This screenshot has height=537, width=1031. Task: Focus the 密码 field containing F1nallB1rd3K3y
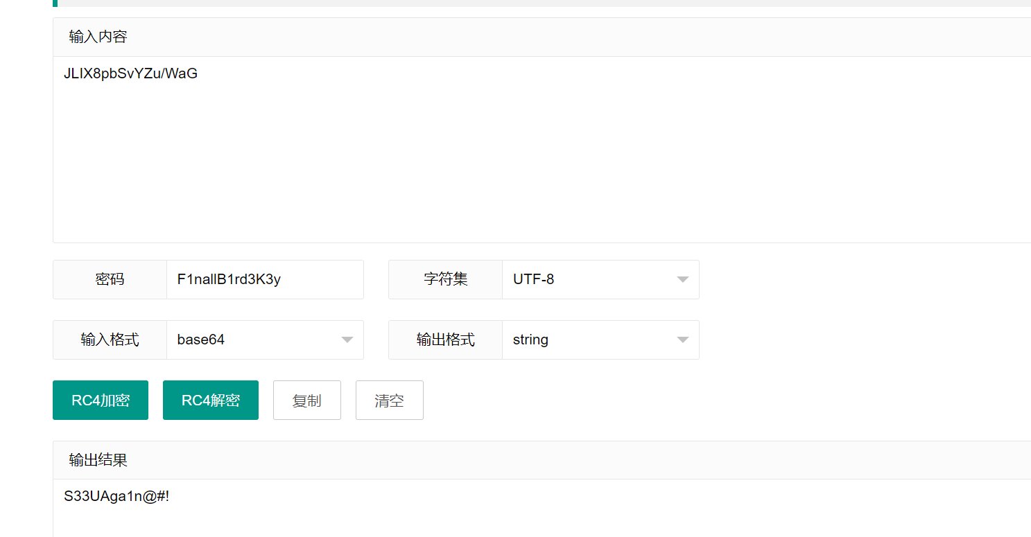[263, 280]
